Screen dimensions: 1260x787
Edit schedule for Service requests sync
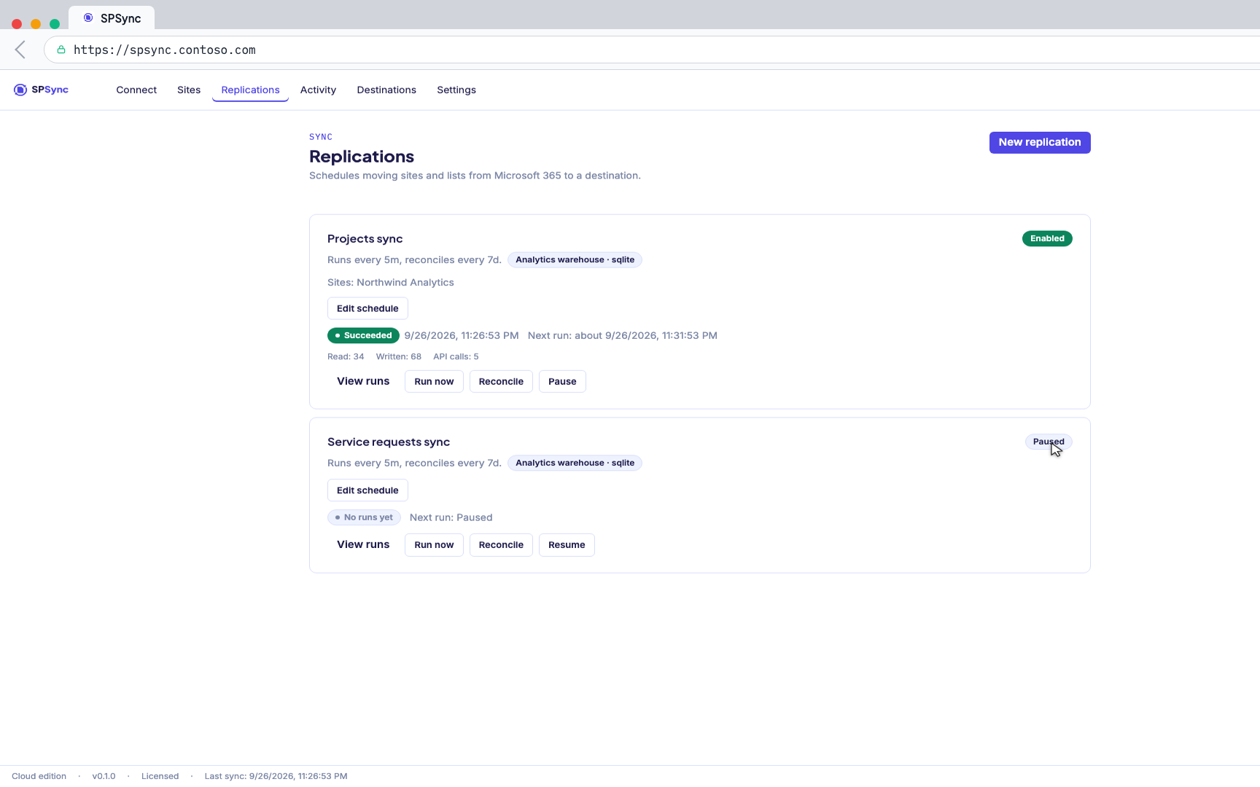(x=367, y=490)
